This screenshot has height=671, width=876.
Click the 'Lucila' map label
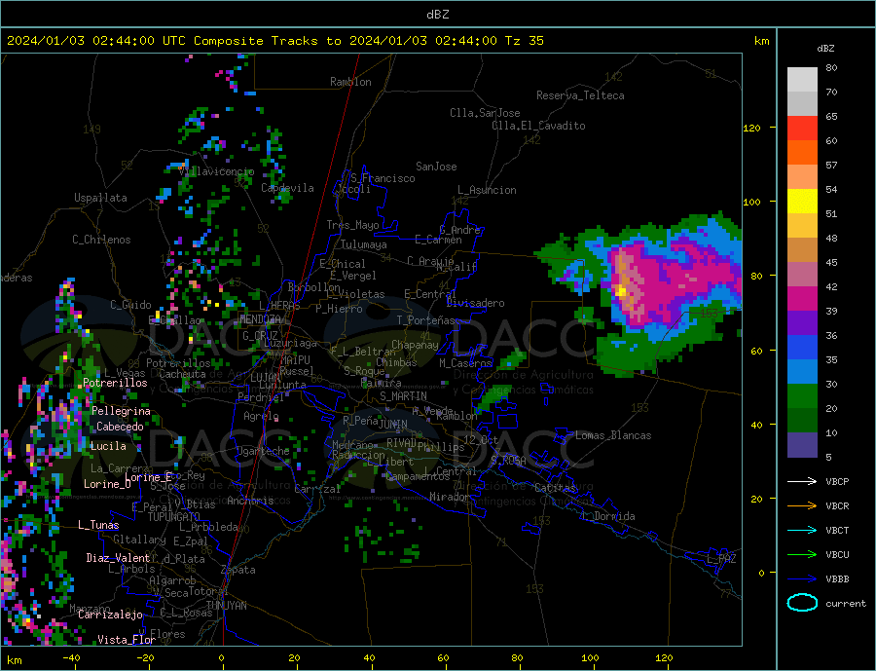108,446
